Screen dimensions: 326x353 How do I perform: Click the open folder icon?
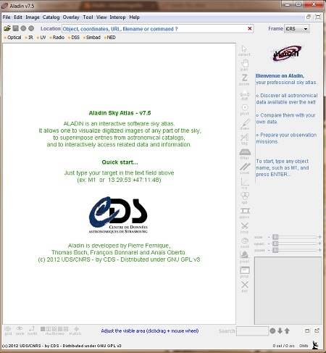[7, 28]
